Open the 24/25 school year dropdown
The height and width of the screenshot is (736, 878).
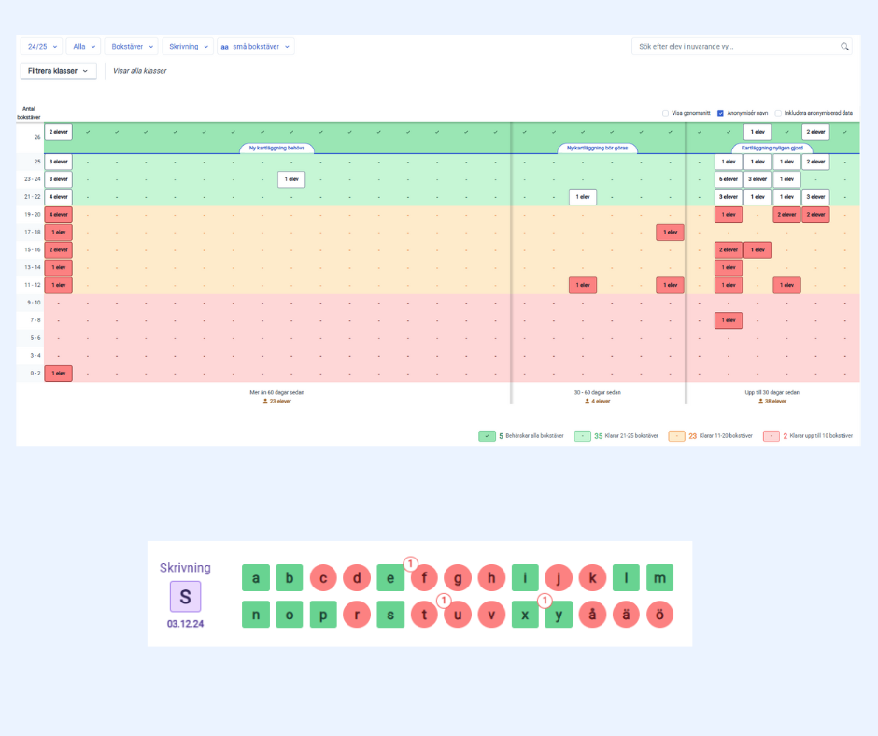click(x=42, y=46)
